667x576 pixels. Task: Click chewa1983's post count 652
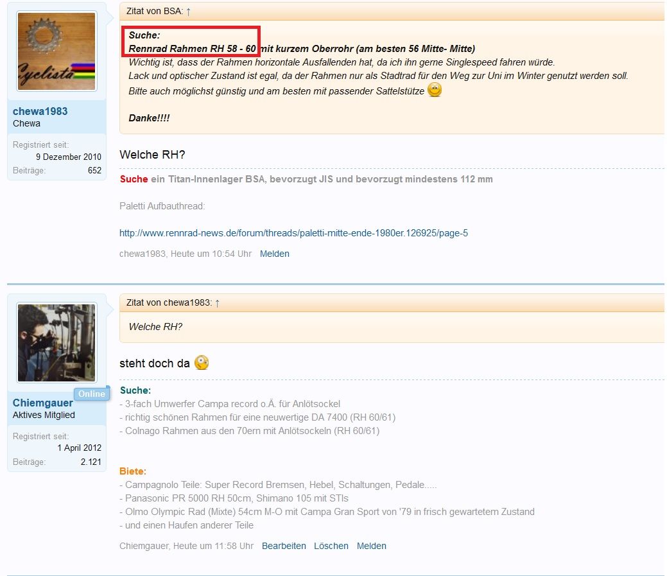point(94,170)
